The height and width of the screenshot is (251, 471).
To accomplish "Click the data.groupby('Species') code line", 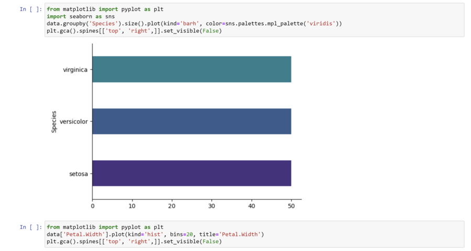I will (194, 24).
